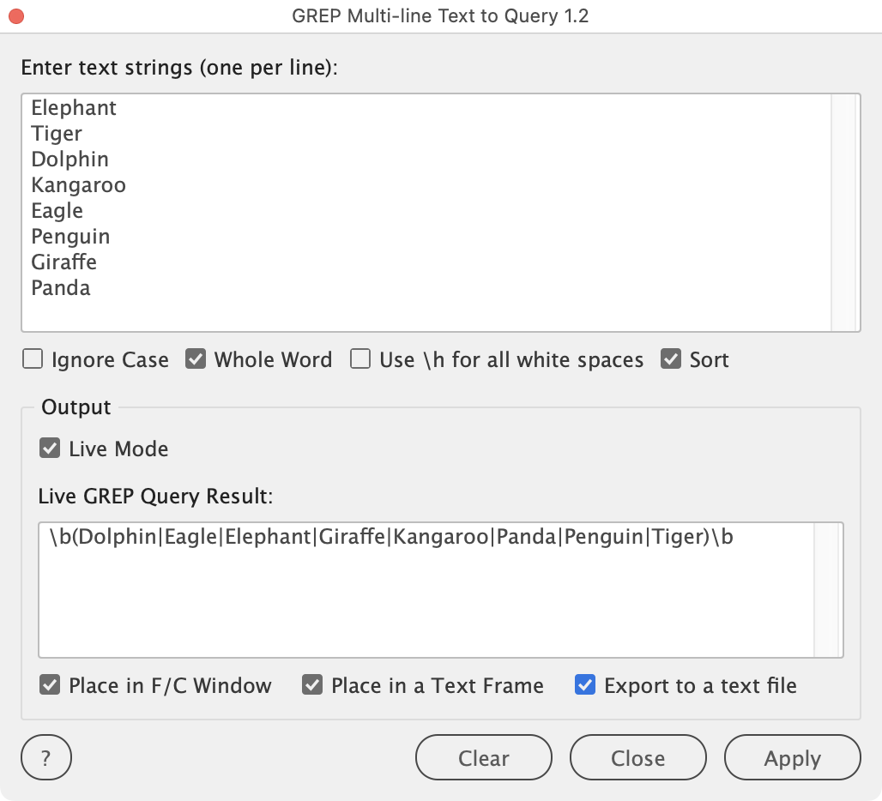This screenshot has width=882, height=801.
Task: Uncheck Place in F/C Window
Action: tap(50, 685)
